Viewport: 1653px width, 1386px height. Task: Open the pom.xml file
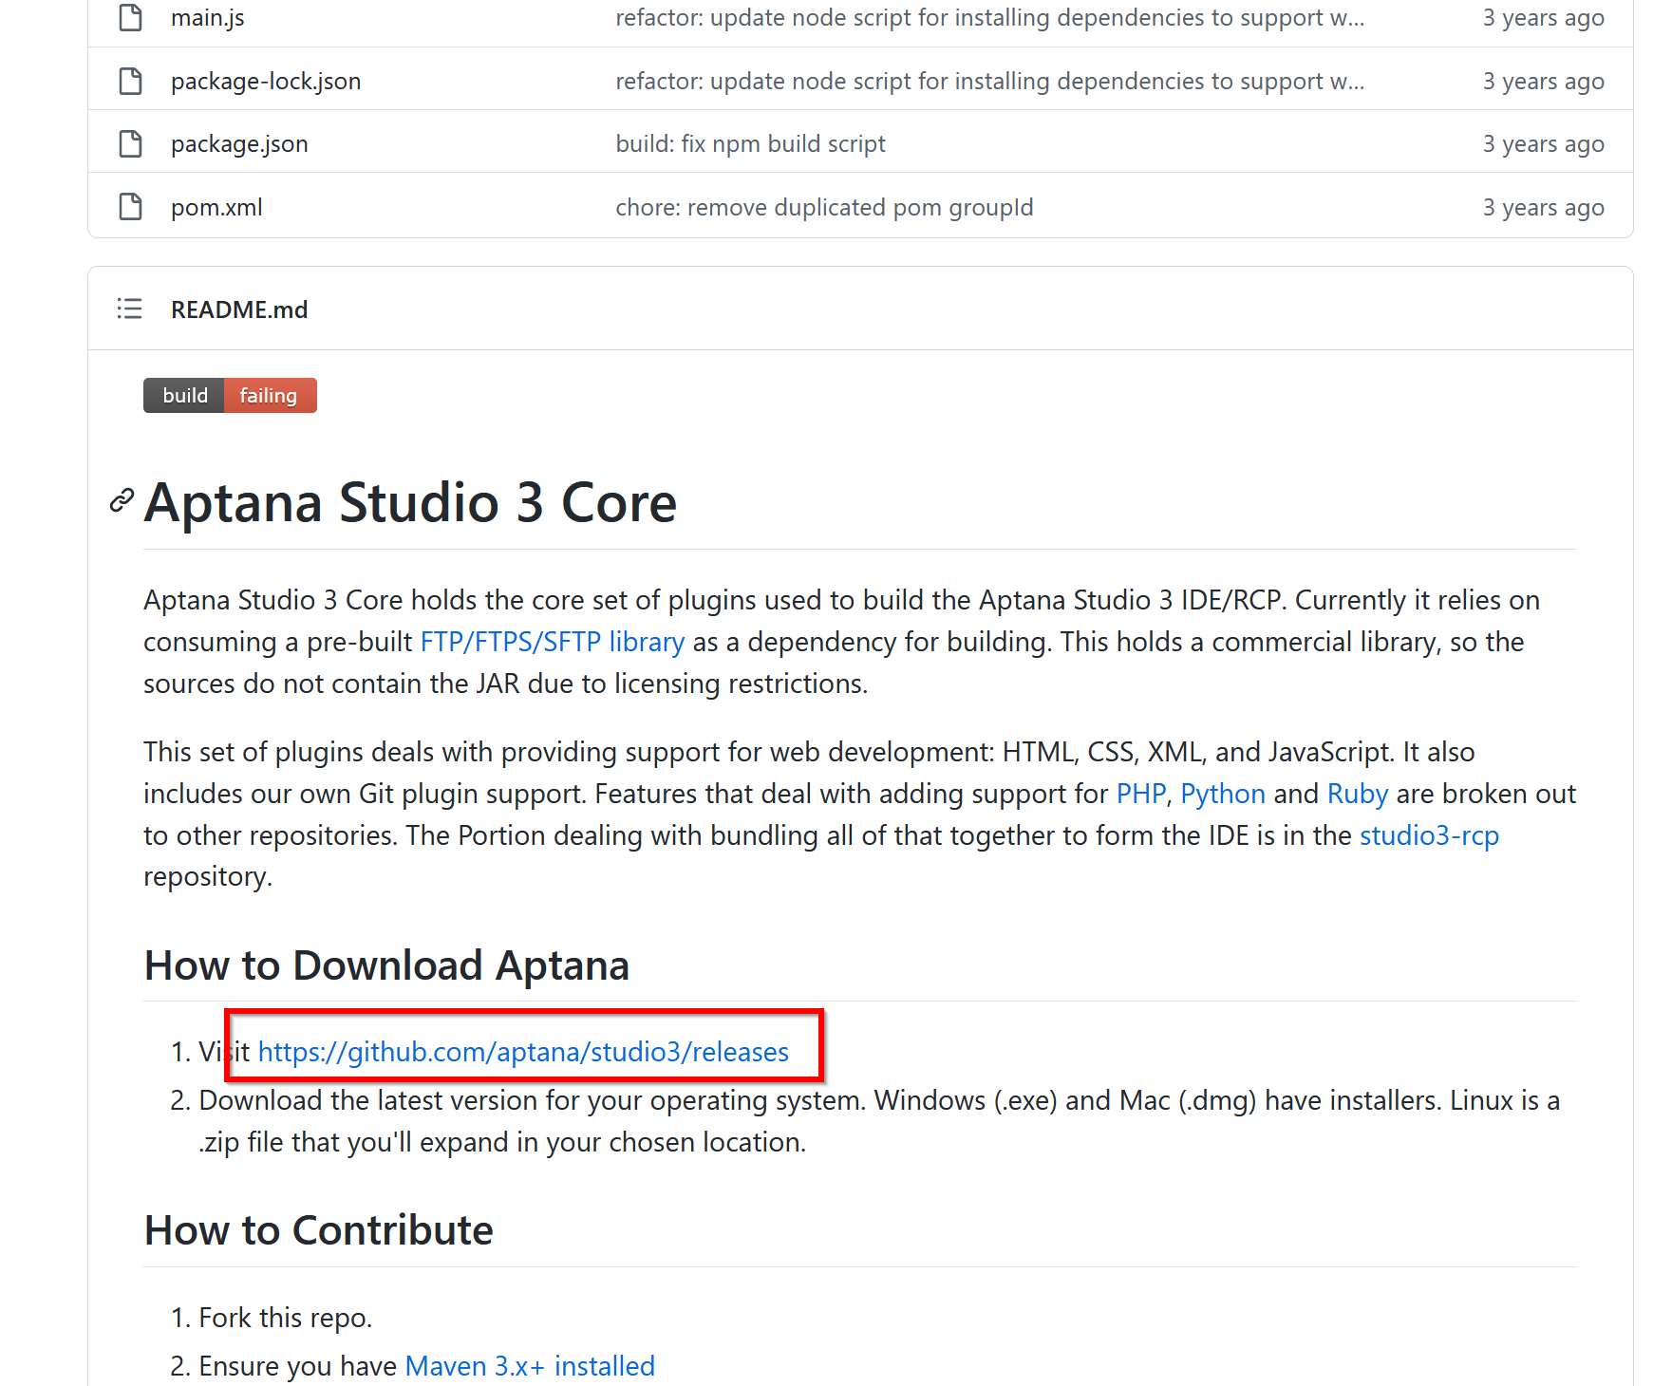(x=216, y=207)
